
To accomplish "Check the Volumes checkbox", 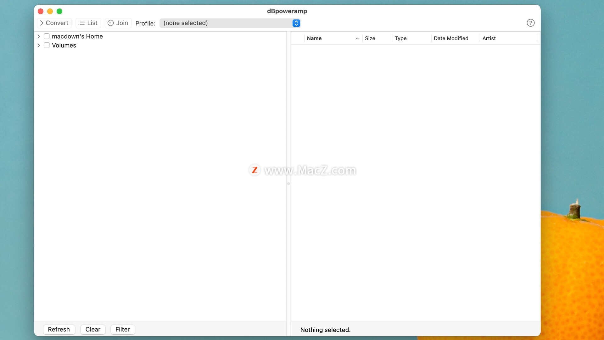I will (x=47, y=45).
